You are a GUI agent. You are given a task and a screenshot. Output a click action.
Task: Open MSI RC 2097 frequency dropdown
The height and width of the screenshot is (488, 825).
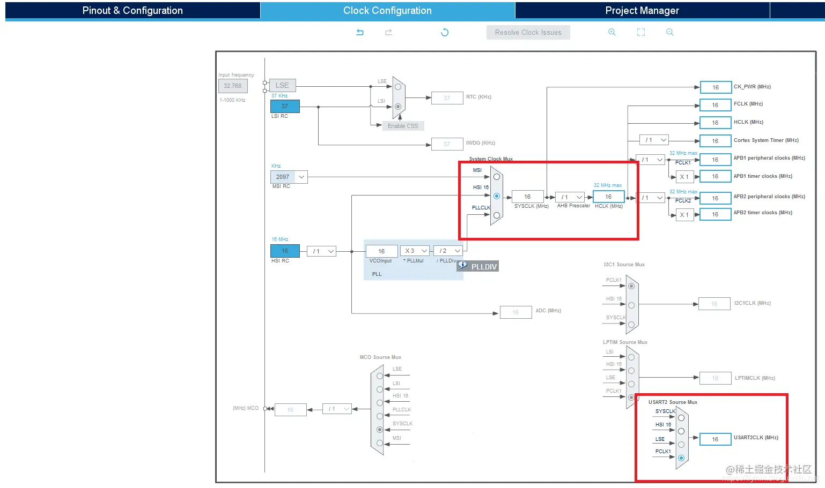coord(289,177)
